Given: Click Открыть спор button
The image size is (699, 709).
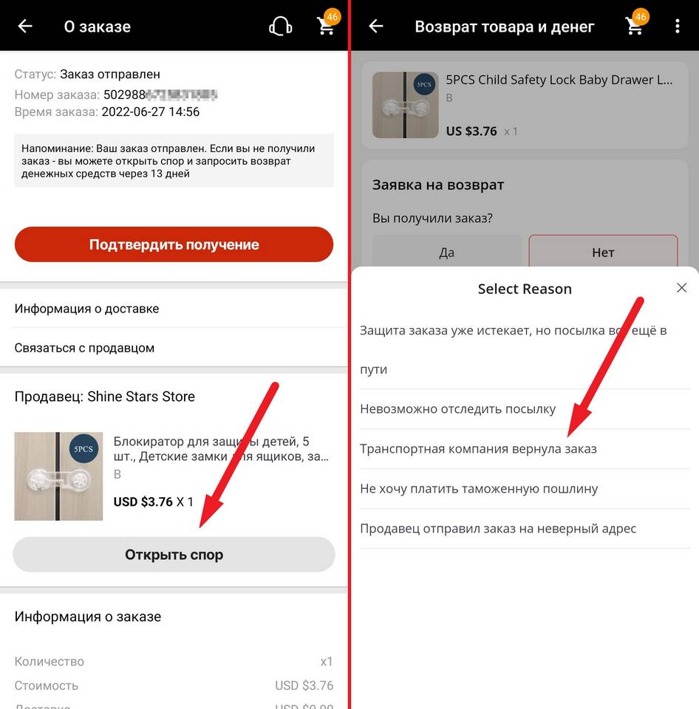Looking at the screenshot, I should tap(174, 555).
